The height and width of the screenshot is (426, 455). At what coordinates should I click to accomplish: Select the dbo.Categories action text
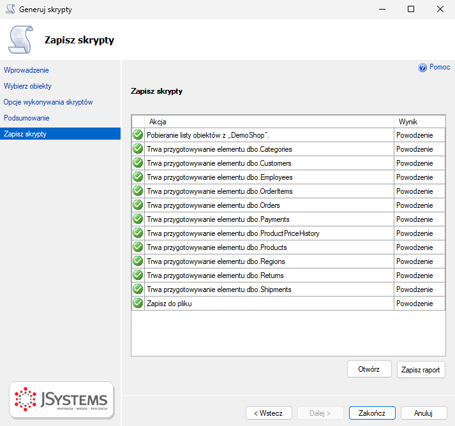(219, 149)
